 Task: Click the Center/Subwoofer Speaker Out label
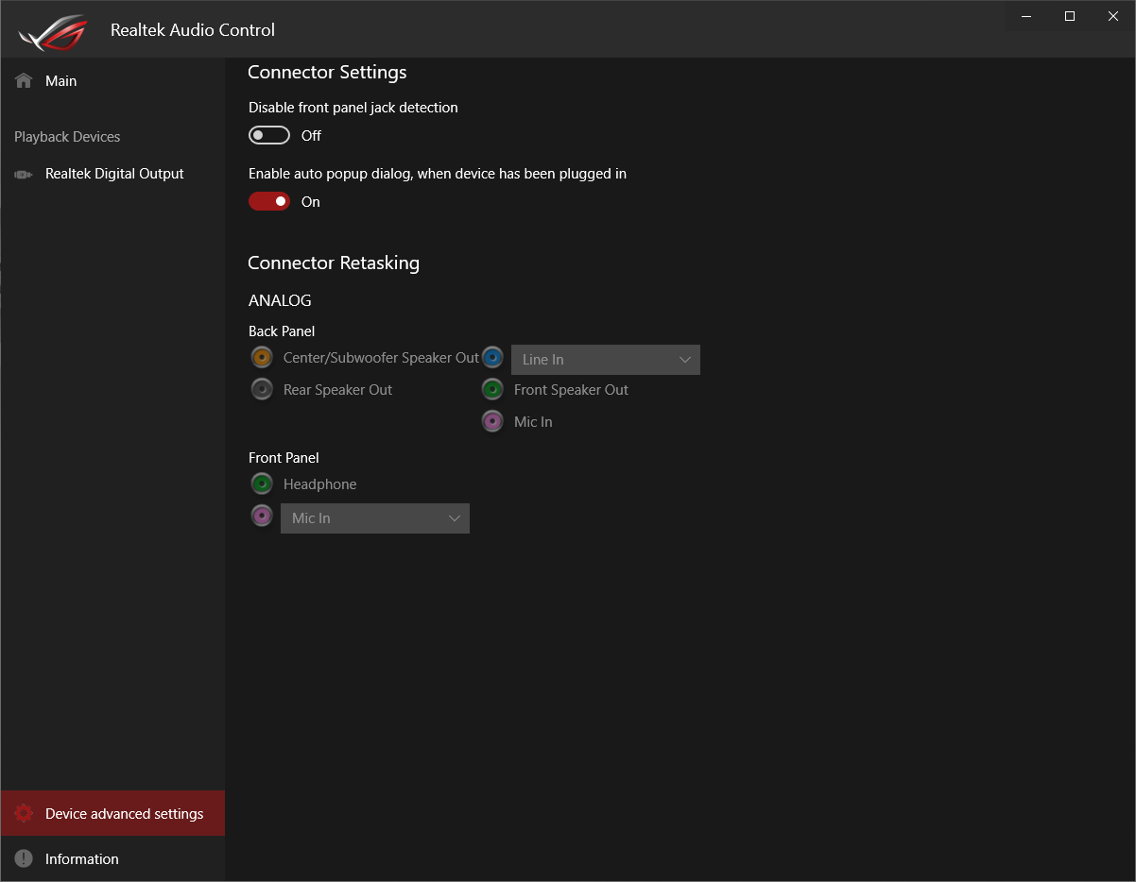point(382,358)
